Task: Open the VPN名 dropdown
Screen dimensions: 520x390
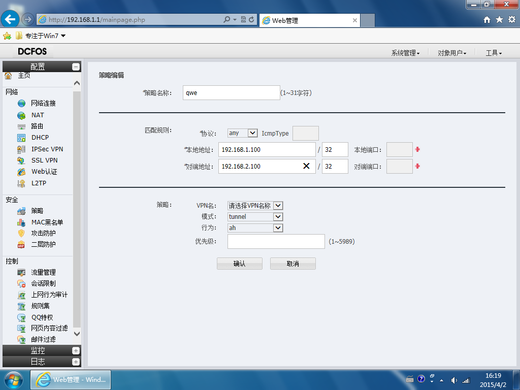Action: tap(278, 206)
